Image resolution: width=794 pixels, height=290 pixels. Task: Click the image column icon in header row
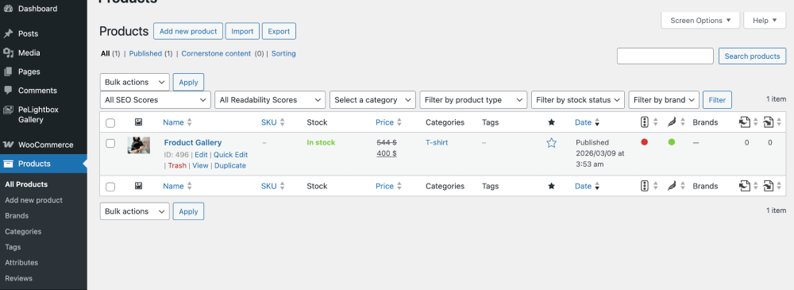(x=138, y=122)
